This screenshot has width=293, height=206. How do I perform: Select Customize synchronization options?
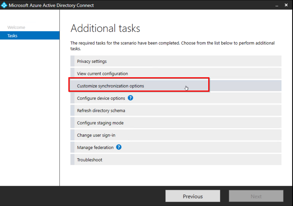pos(110,86)
